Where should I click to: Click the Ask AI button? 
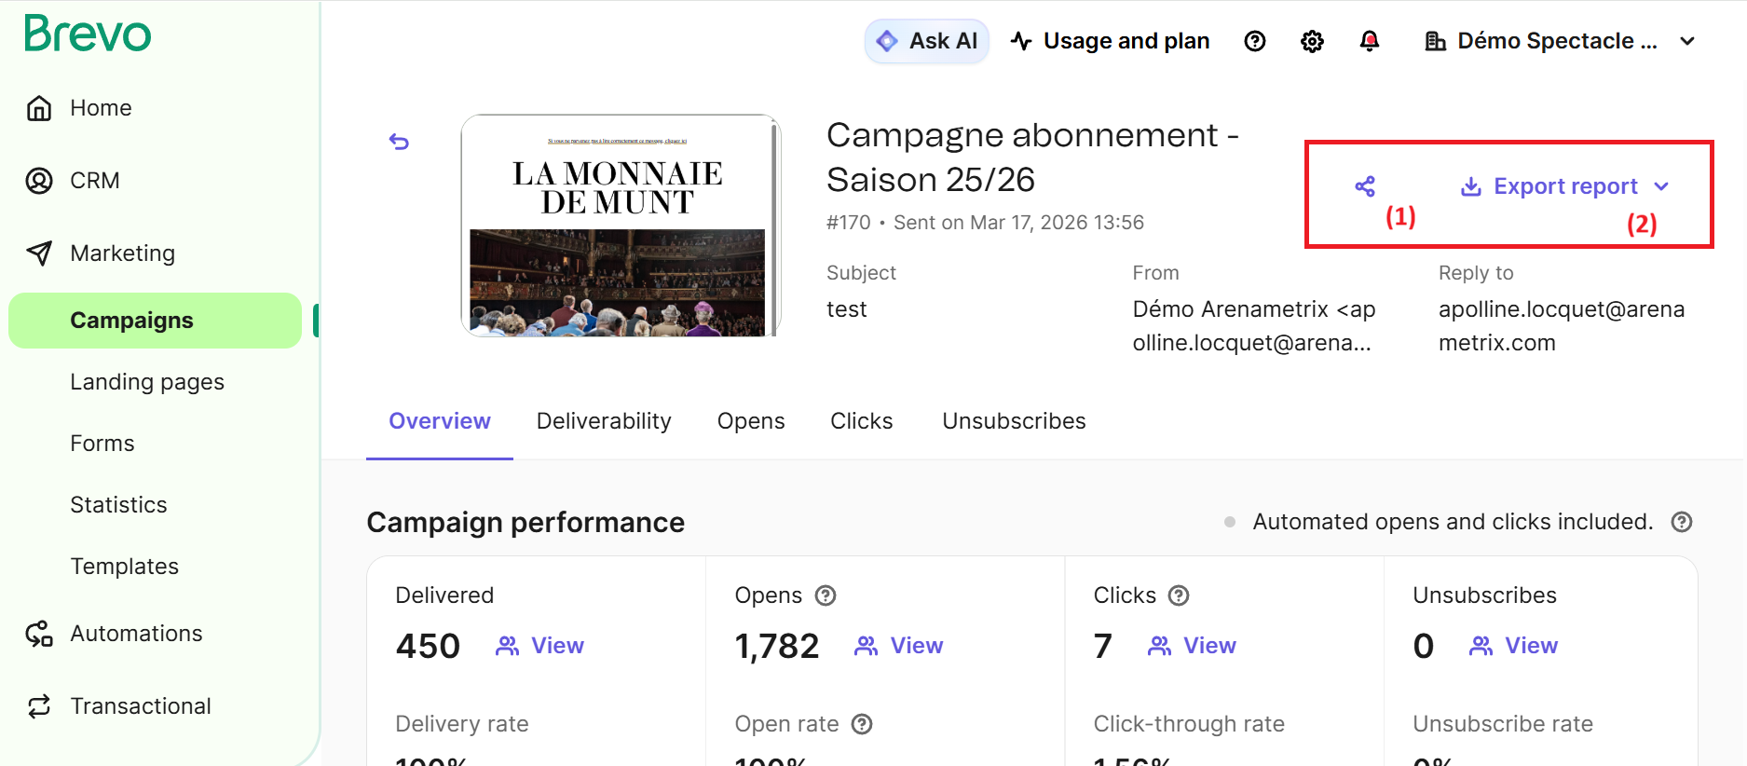click(927, 41)
